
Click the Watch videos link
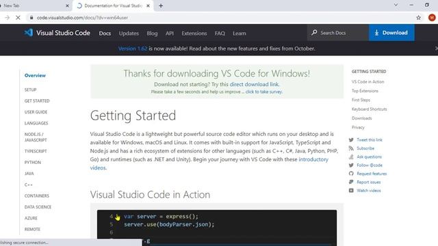[x=369, y=191]
